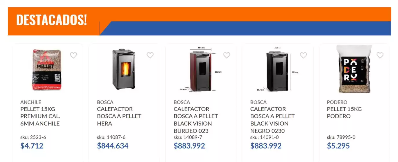This screenshot has width=398, height=162.
Task: Toggle favorite heart for Podero pellet
Action: (380, 55)
